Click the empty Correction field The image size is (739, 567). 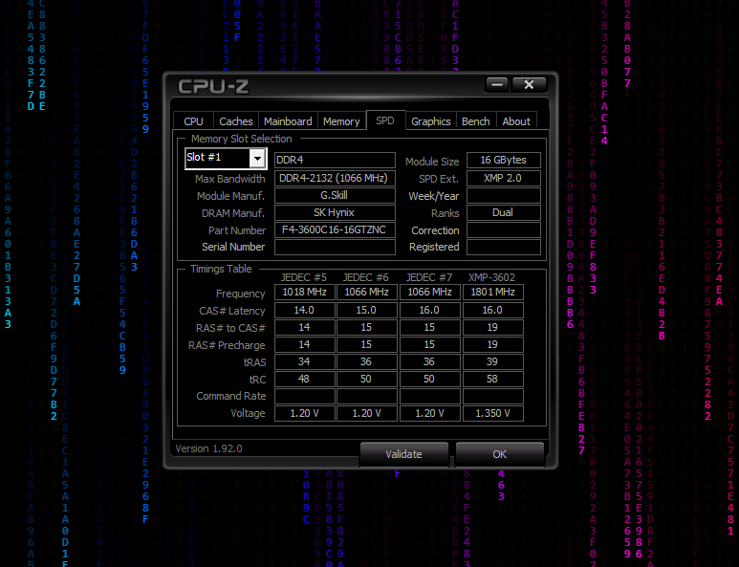pos(504,229)
